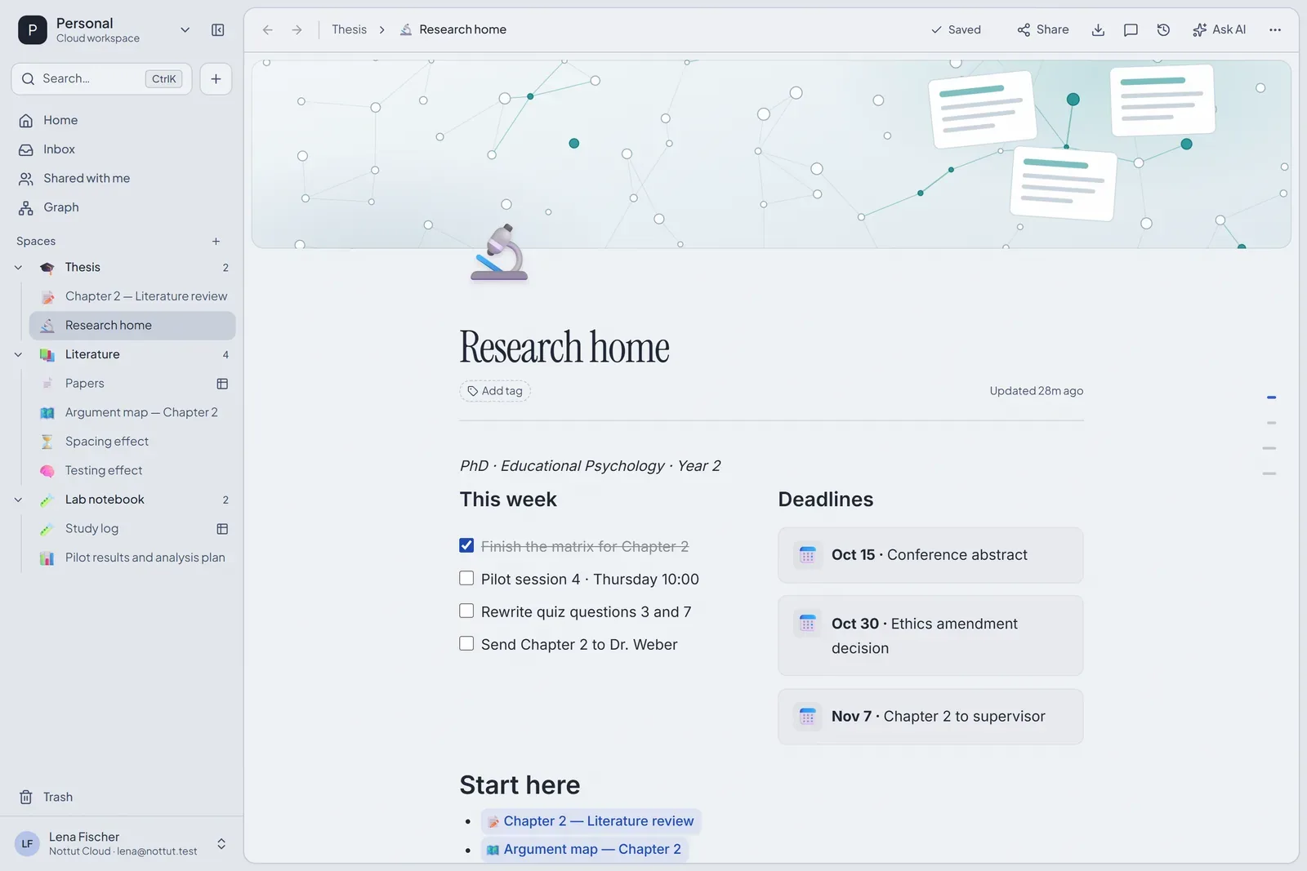The width and height of the screenshot is (1307, 871).
Task: Go forward with the right arrow
Action: 297,30
